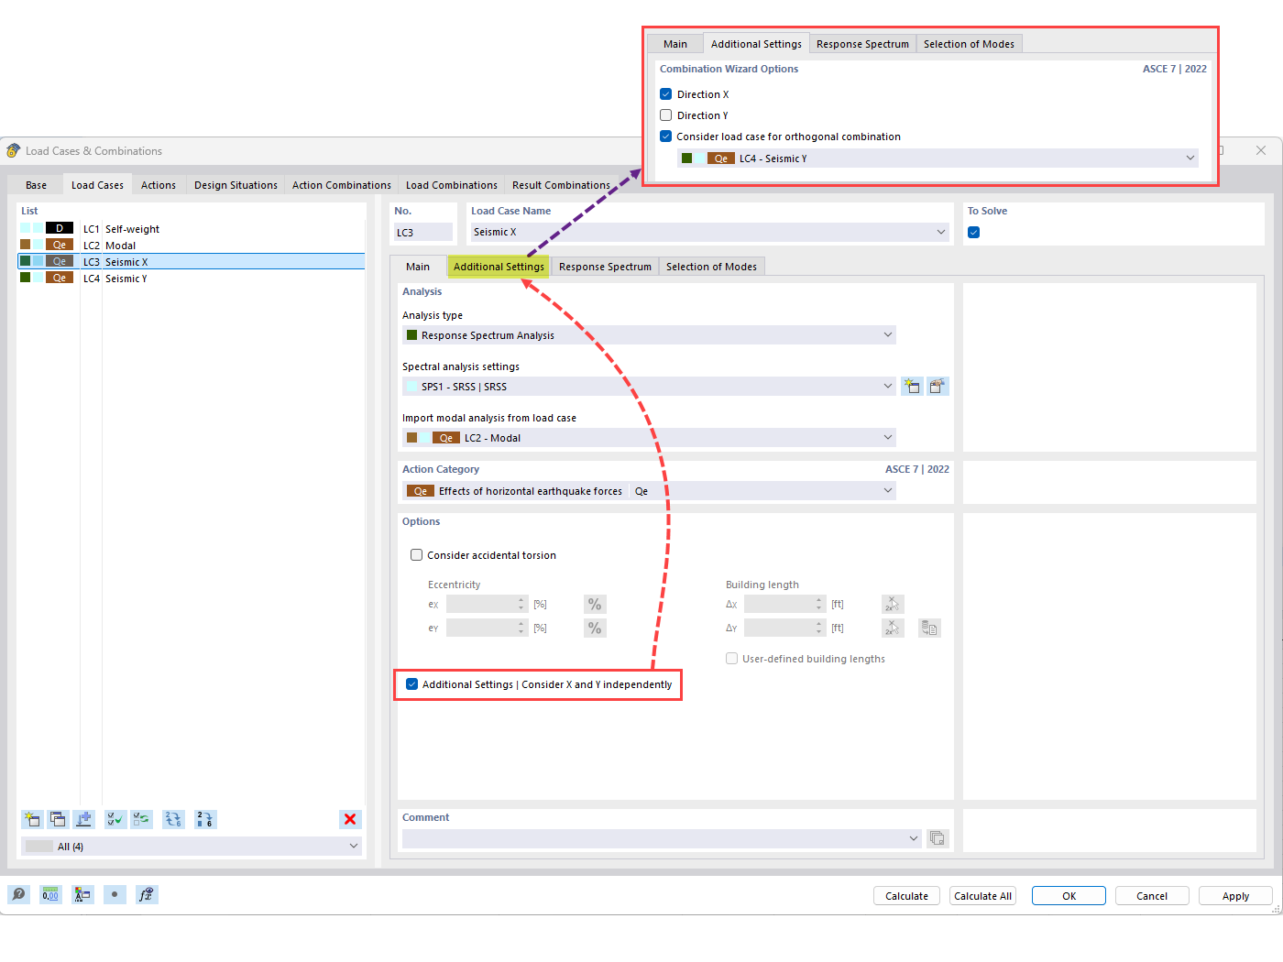Click the Cancel button

pos(1152,895)
